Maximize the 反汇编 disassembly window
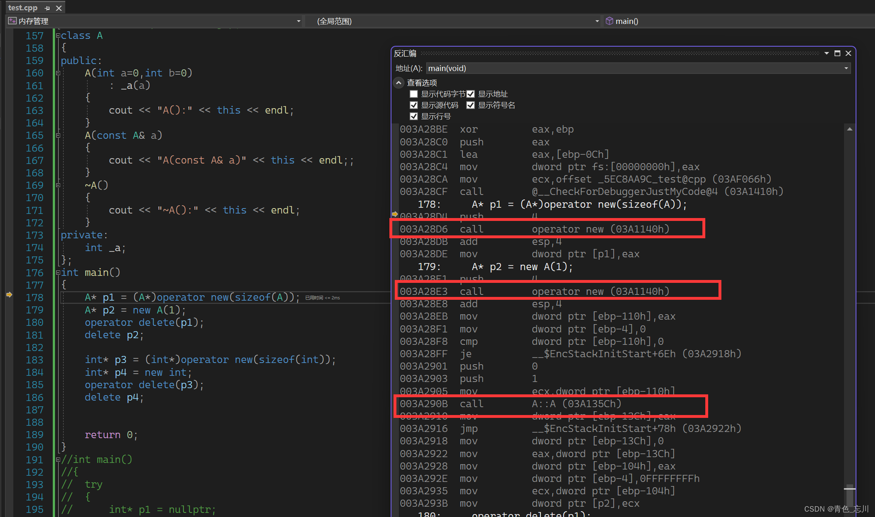Screen dimensions: 875x517 (837, 53)
